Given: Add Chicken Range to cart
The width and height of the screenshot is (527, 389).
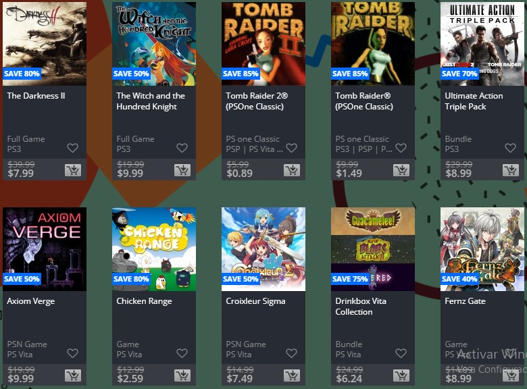Looking at the screenshot, I should 182,375.
